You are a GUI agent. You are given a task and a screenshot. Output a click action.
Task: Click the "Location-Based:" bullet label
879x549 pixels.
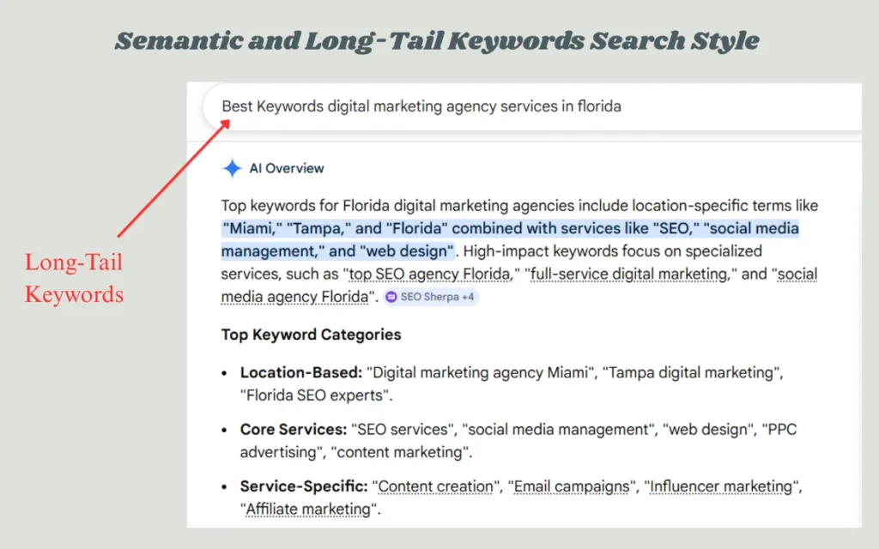[x=300, y=373]
